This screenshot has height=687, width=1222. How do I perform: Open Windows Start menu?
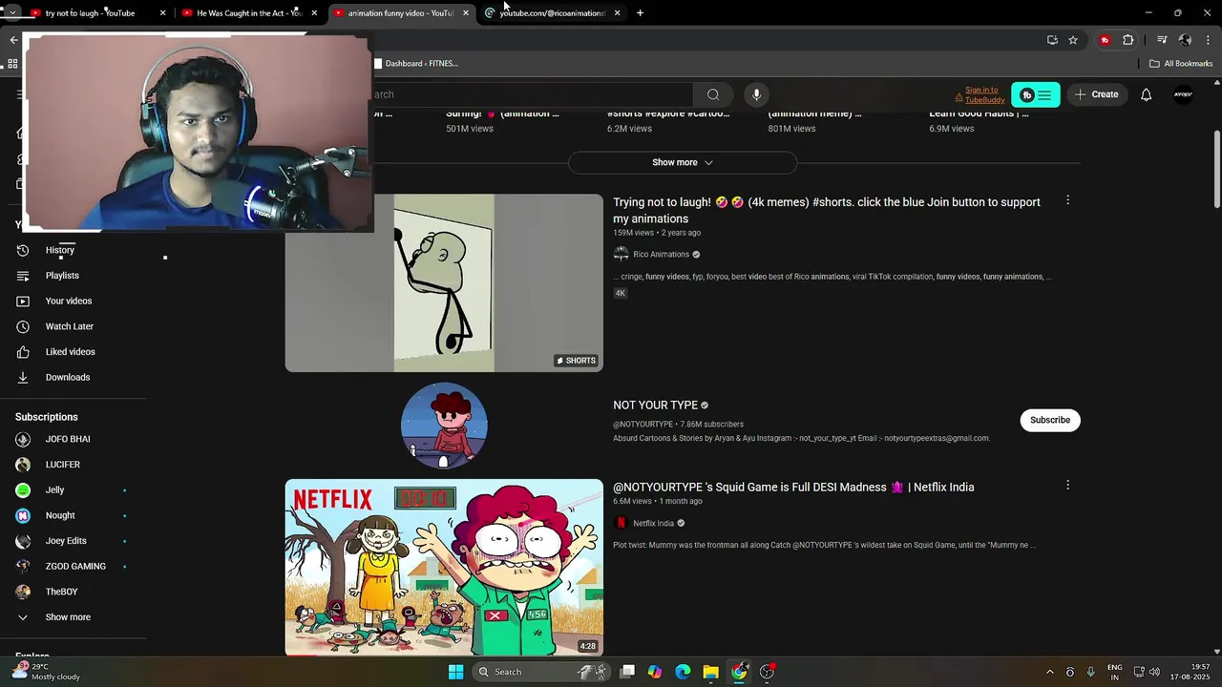coord(455,672)
